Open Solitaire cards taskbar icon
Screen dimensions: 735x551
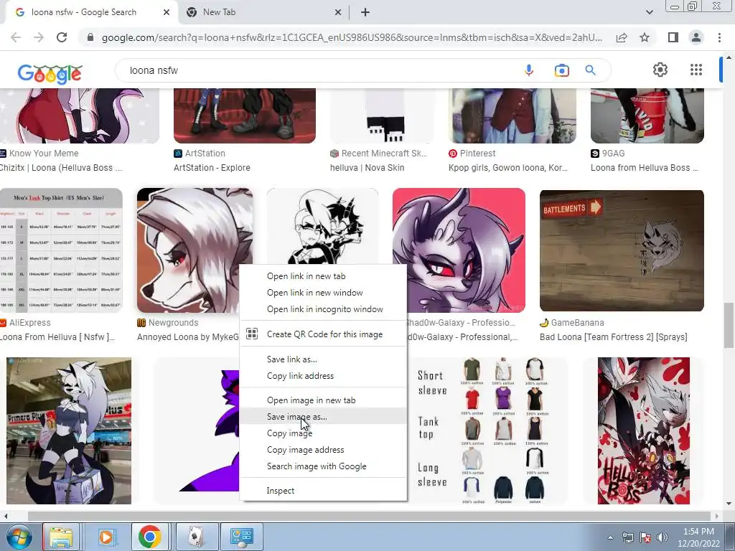click(x=197, y=537)
